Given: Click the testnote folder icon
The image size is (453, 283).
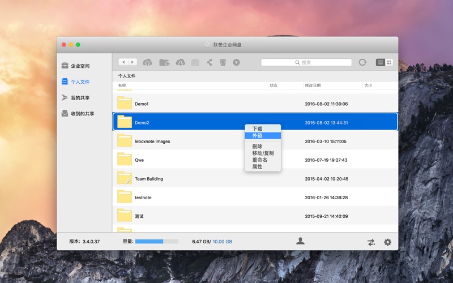Looking at the screenshot, I should 125,196.
